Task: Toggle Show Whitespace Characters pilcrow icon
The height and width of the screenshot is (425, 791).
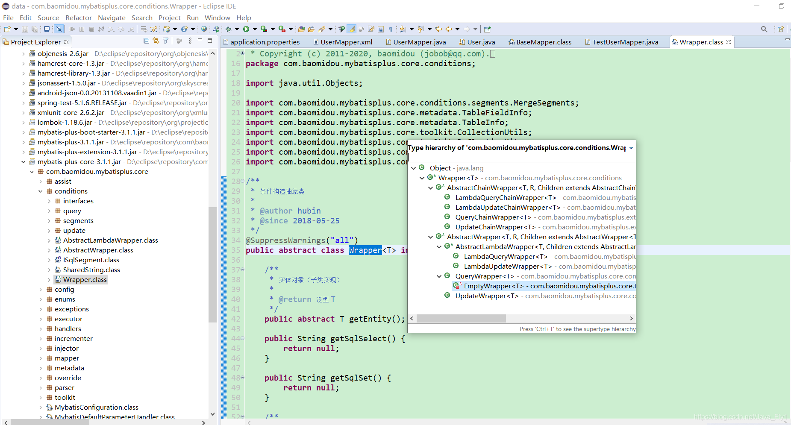Action: [x=390, y=29]
